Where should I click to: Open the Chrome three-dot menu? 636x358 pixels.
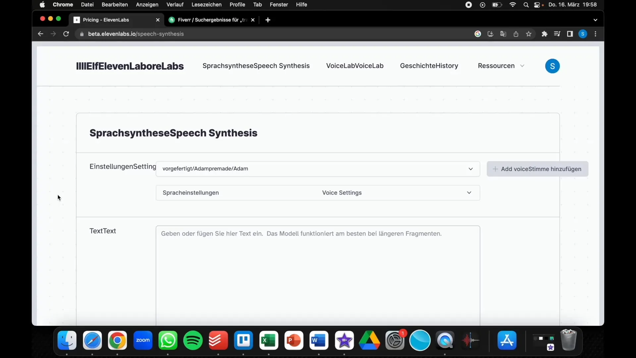596,34
